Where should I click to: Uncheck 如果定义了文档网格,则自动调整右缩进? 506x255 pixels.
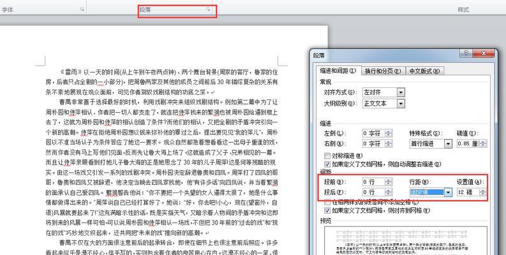pos(327,164)
